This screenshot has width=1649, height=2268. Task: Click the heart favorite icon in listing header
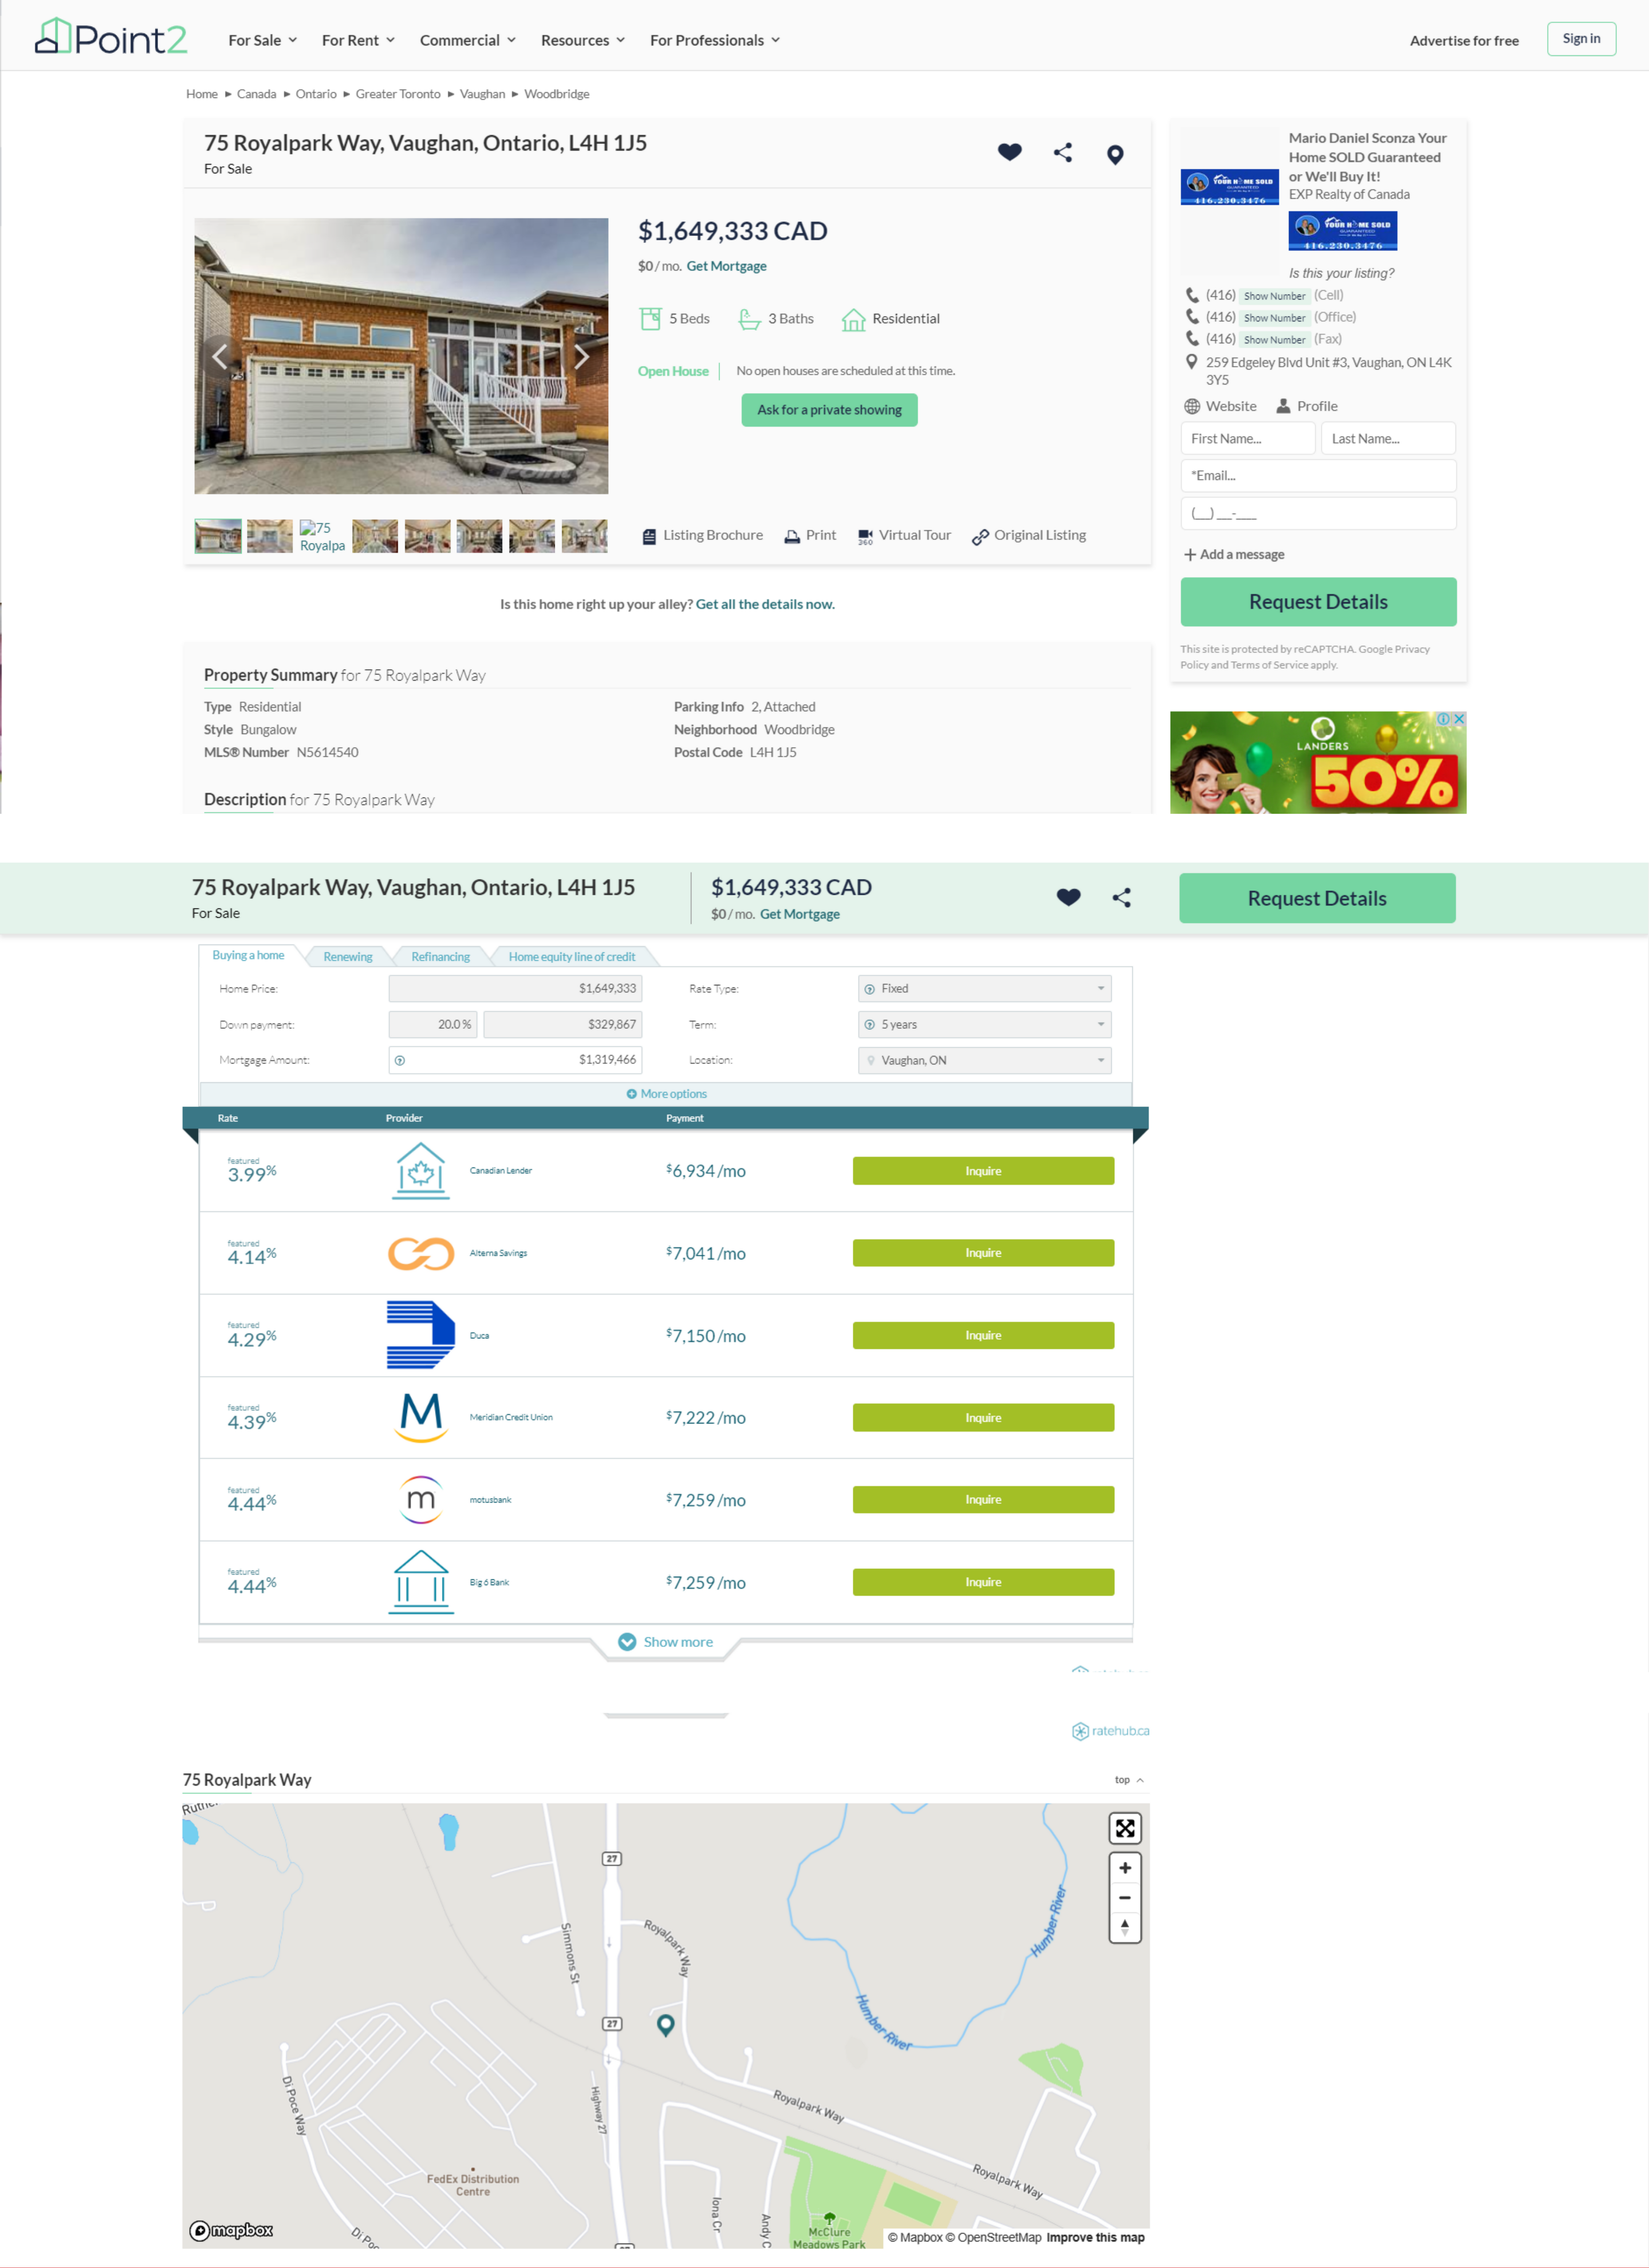click(1009, 152)
